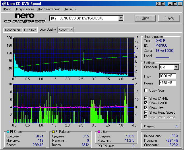Click the floppy disk save icon
Image resolution: width=184 pixels, height=150 pixels.
(x=163, y=4)
